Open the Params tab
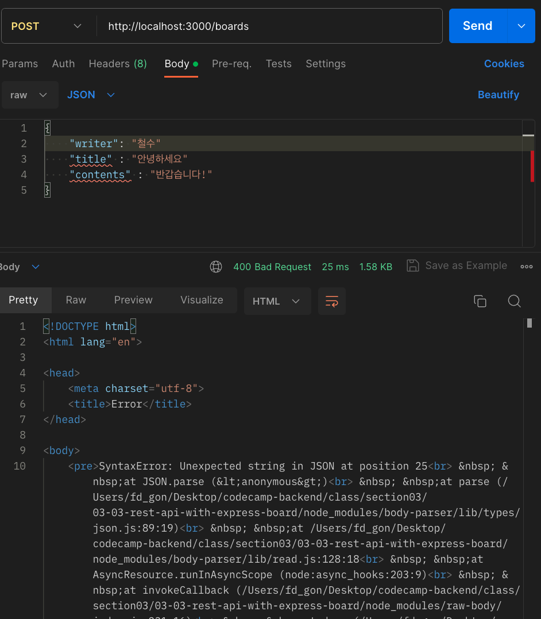The width and height of the screenshot is (541, 619). tap(20, 64)
